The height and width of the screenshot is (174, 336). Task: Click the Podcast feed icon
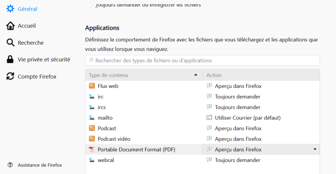point(92,128)
